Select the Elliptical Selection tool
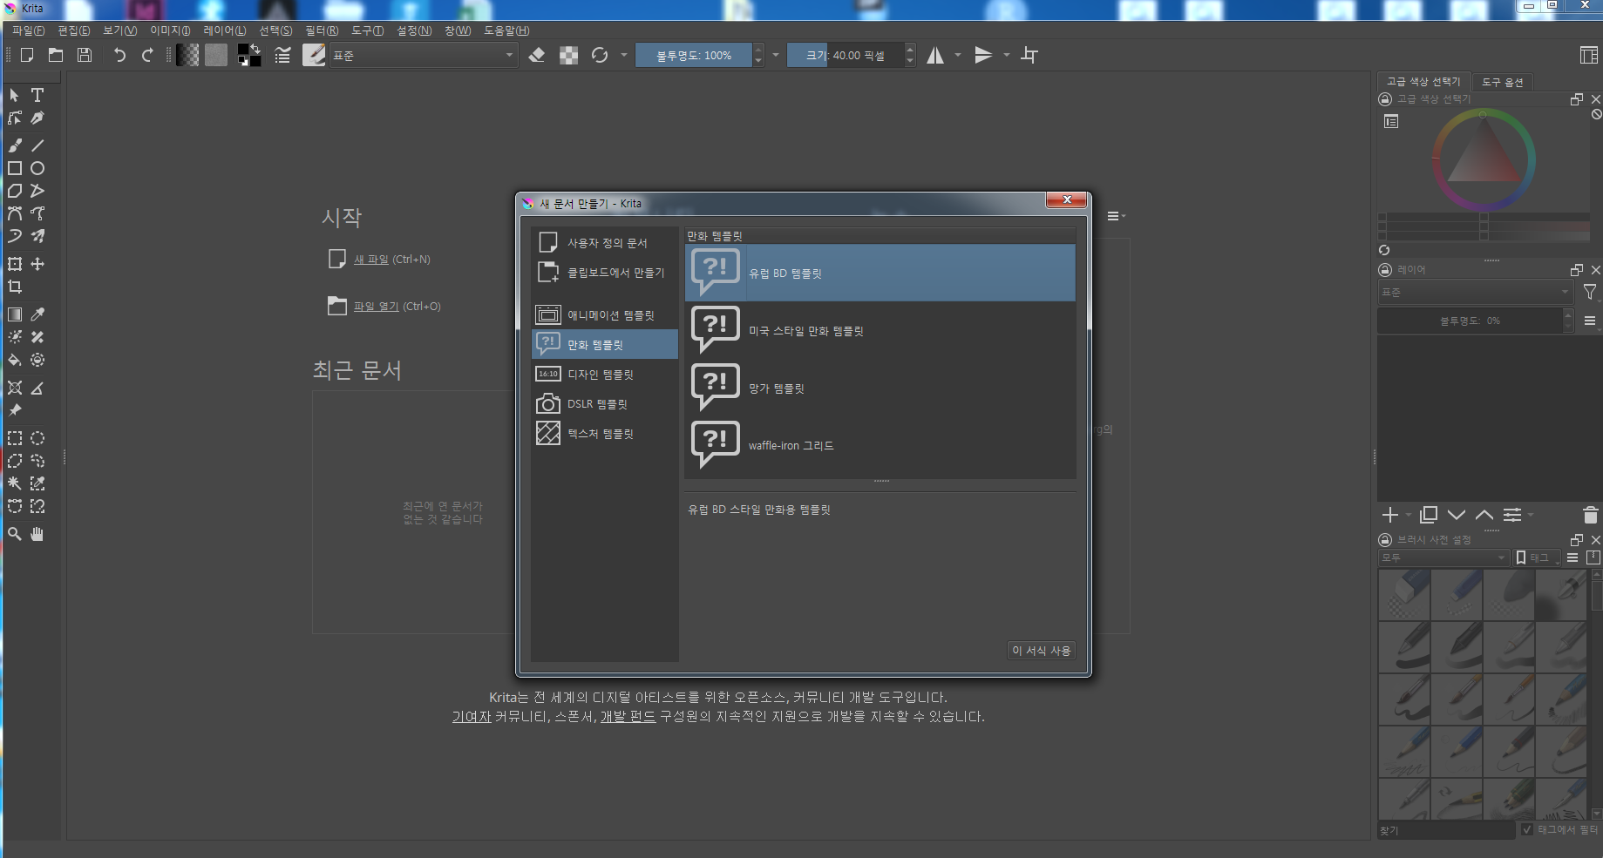 (x=37, y=438)
